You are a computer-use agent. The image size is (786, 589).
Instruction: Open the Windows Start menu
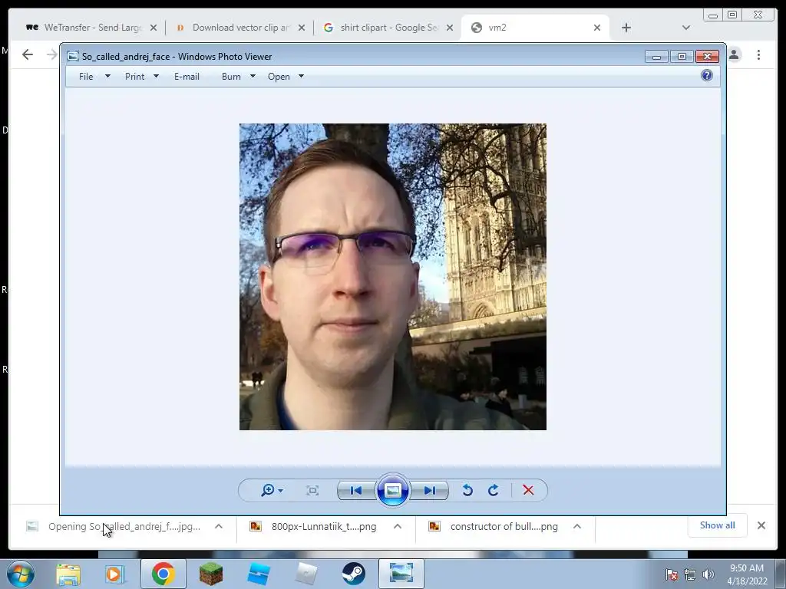click(x=21, y=574)
